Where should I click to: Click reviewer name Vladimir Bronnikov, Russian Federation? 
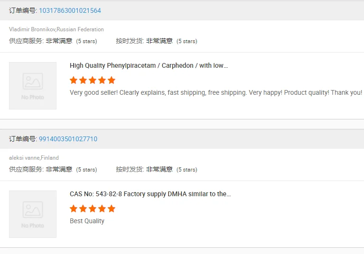click(56, 29)
